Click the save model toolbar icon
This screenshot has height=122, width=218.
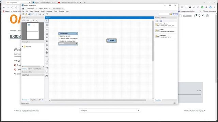pos(29,14)
